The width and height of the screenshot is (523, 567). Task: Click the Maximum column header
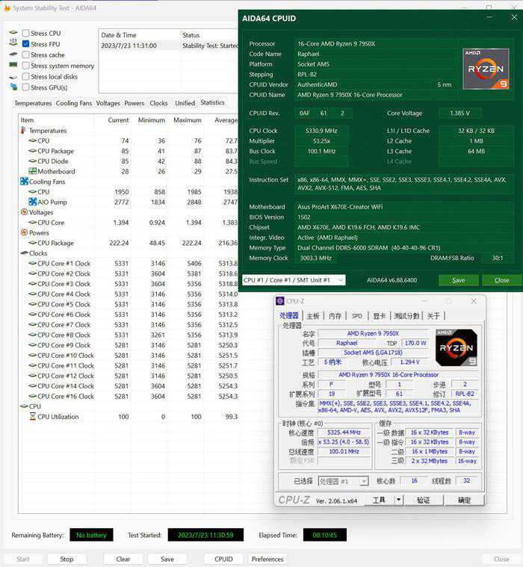[x=188, y=120]
